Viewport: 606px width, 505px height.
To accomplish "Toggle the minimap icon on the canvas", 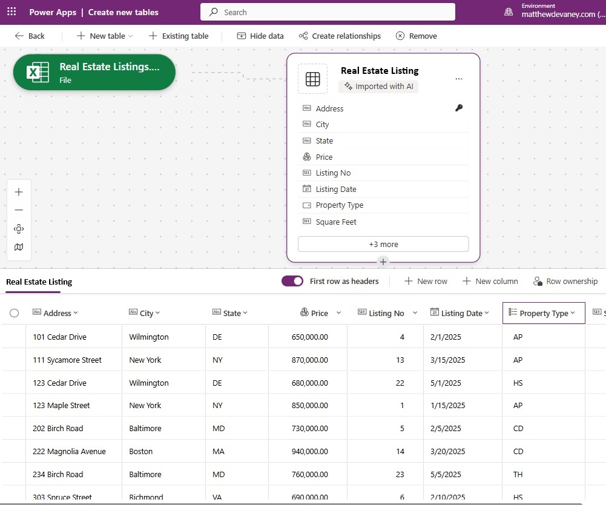I will click(19, 246).
